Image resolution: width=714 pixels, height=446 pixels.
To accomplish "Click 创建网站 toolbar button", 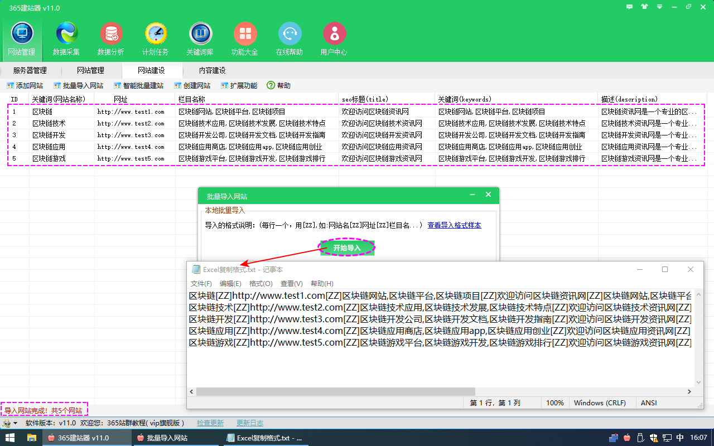I will click(x=192, y=85).
